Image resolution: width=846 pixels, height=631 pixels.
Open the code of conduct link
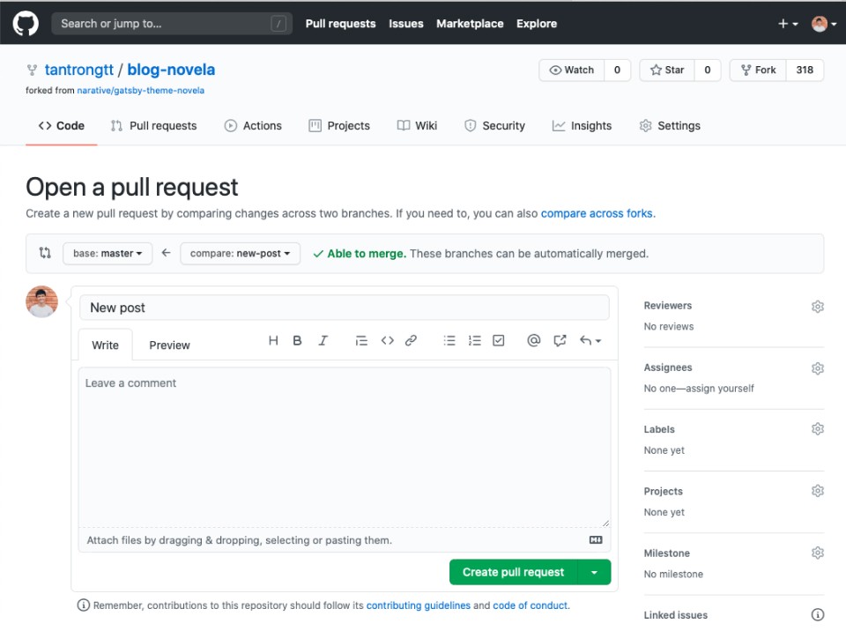coord(530,605)
